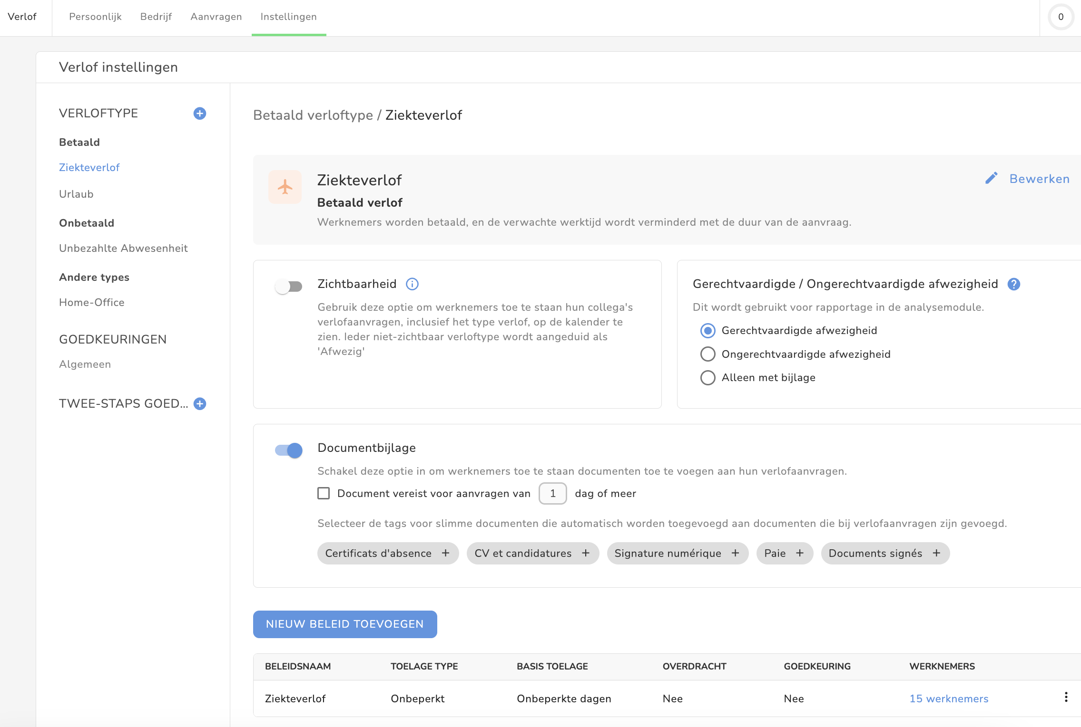Open the Persoonlijk tab
This screenshot has width=1081, height=727.
click(x=95, y=17)
